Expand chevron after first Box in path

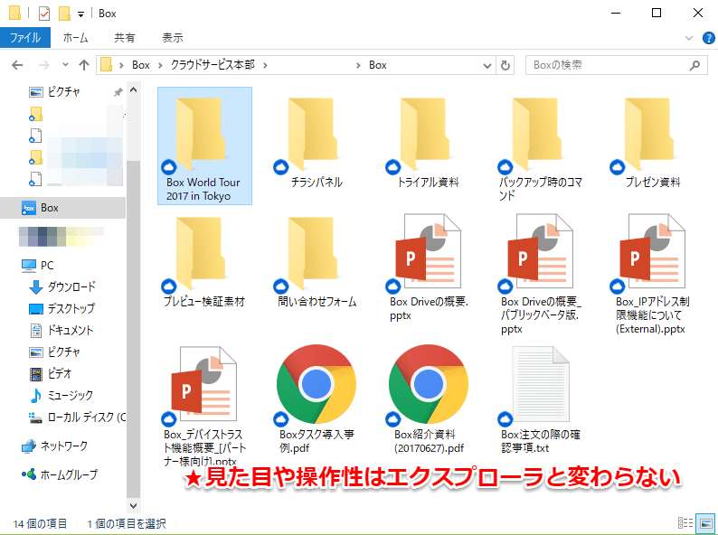click(160, 65)
